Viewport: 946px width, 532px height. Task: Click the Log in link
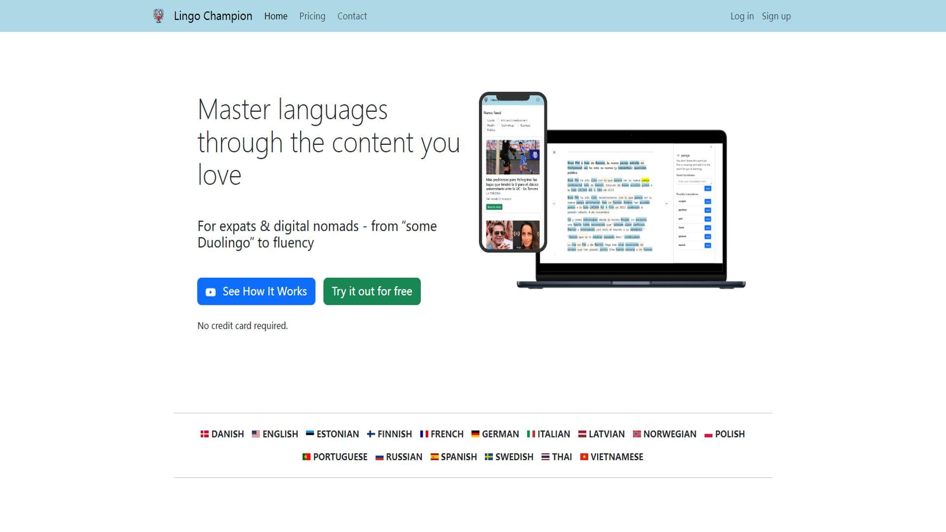[742, 16]
